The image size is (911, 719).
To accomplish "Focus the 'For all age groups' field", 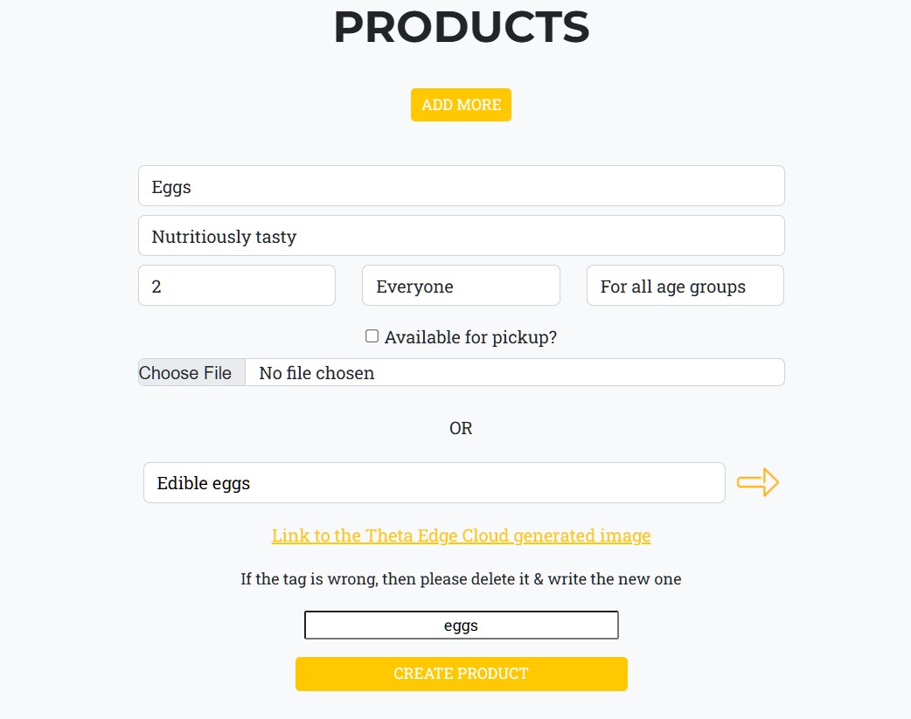I will click(x=685, y=286).
